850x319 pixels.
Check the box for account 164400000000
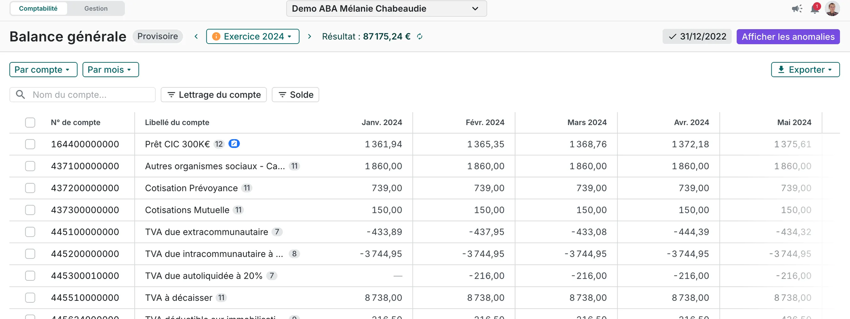[30, 144]
